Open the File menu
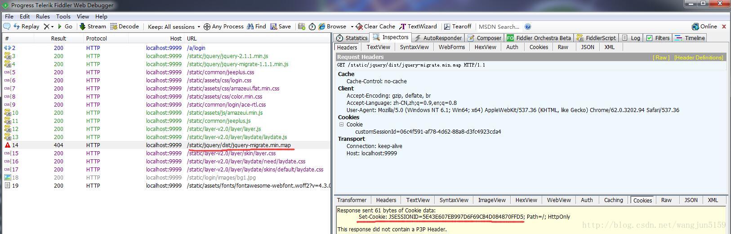 point(9,16)
